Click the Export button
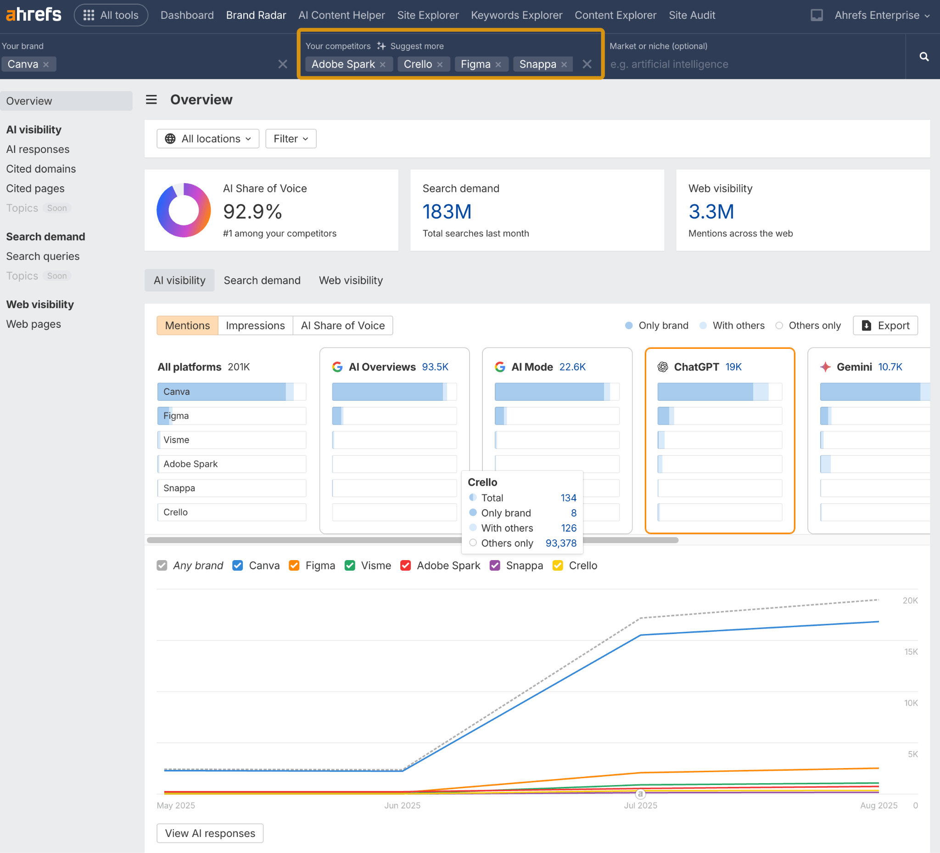The image size is (940, 853). (x=885, y=325)
